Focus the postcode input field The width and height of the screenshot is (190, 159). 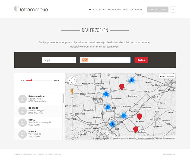pyautogui.click(x=105, y=60)
